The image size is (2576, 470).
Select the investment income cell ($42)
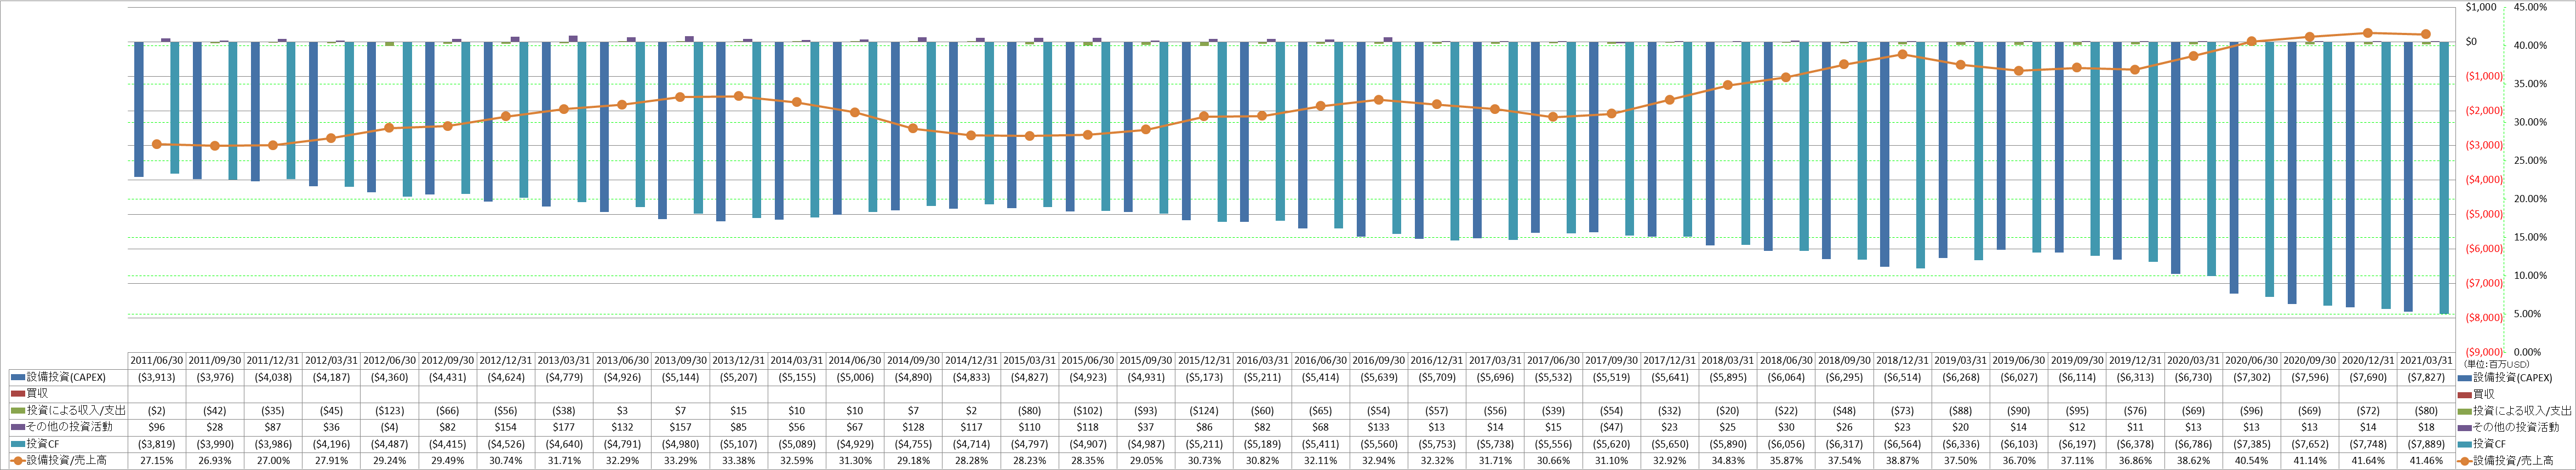pyautogui.click(x=214, y=411)
